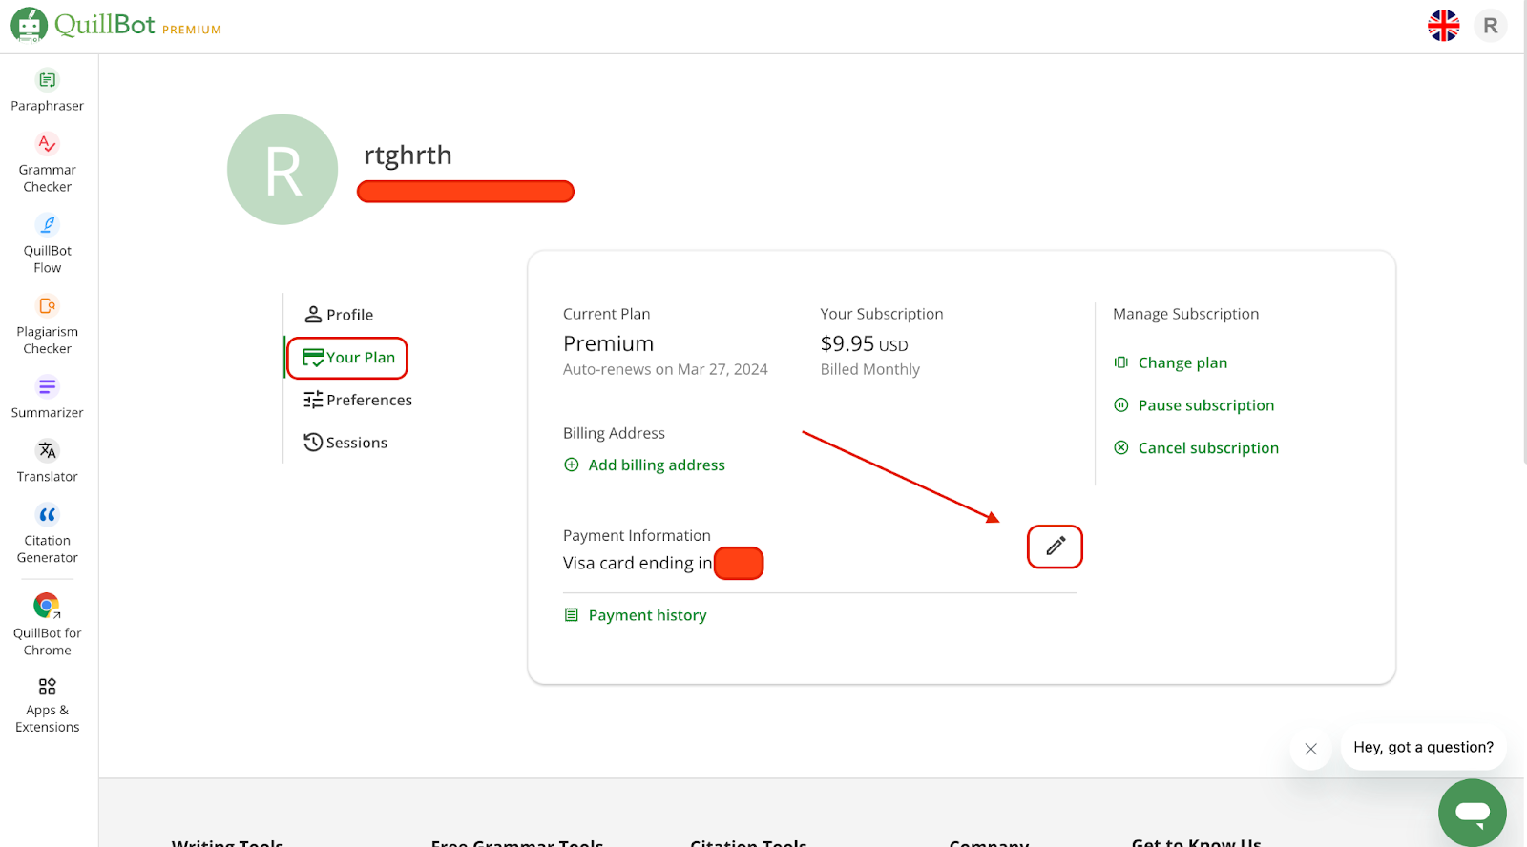The width and height of the screenshot is (1527, 847).
Task: Launch QuillBot Flow from sidebar
Action: [x=47, y=244]
